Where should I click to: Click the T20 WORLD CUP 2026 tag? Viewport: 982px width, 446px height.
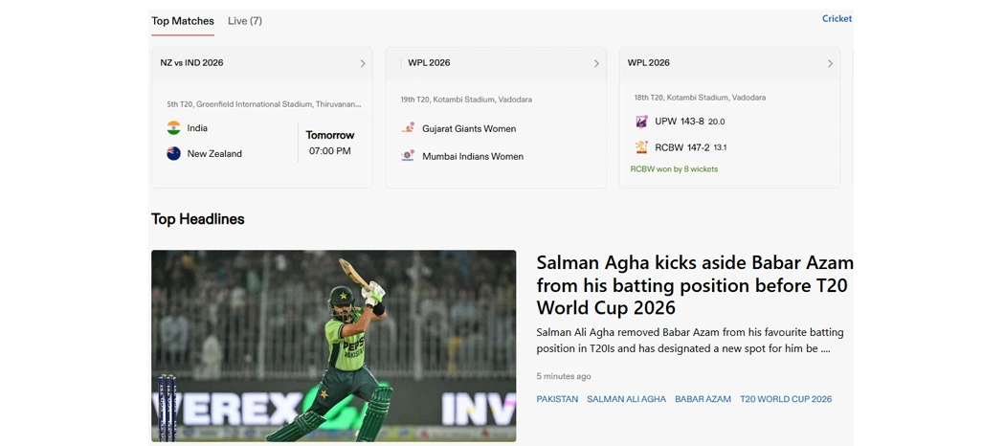pyautogui.click(x=786, y=399)
